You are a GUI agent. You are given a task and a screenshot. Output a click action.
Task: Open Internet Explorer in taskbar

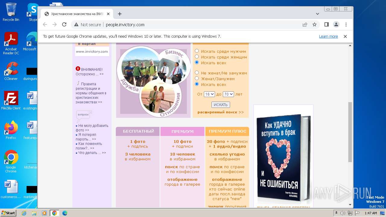pyautogui.click(x=24, y=213)
